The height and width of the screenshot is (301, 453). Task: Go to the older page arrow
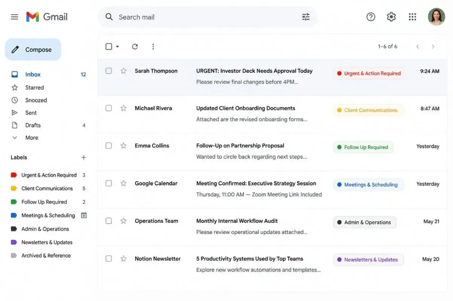click(x=433, y=47)
